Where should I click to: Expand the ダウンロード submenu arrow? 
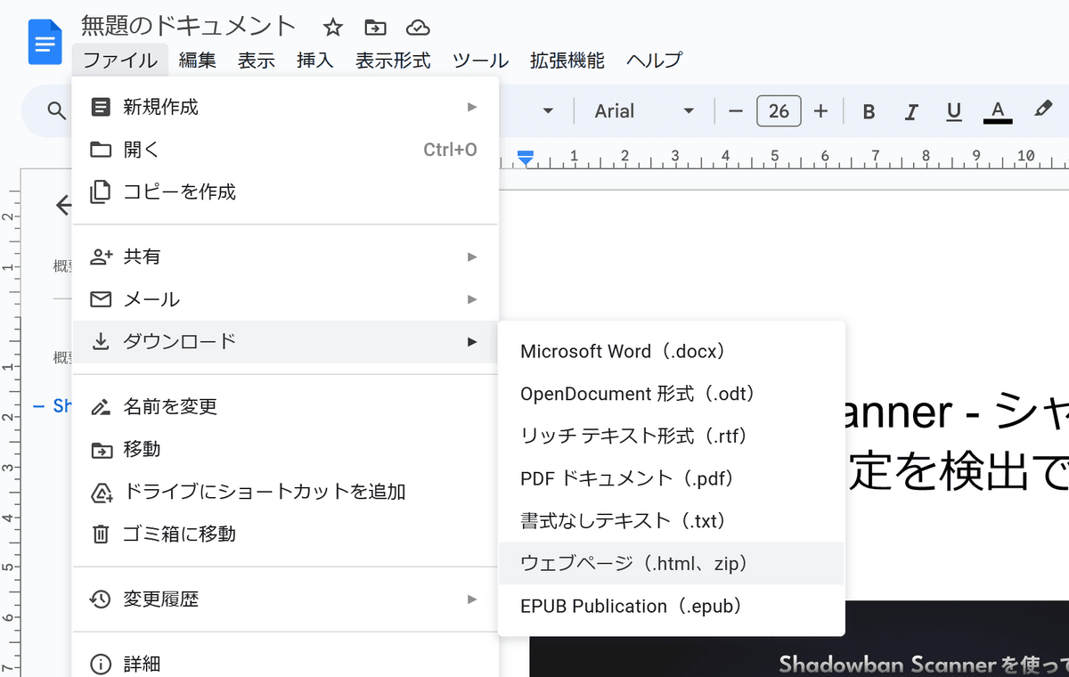pos(472,341)
